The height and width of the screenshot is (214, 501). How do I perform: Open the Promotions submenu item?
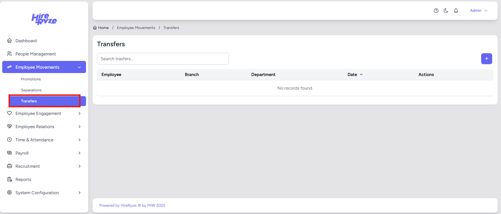[x=31, y=79]
